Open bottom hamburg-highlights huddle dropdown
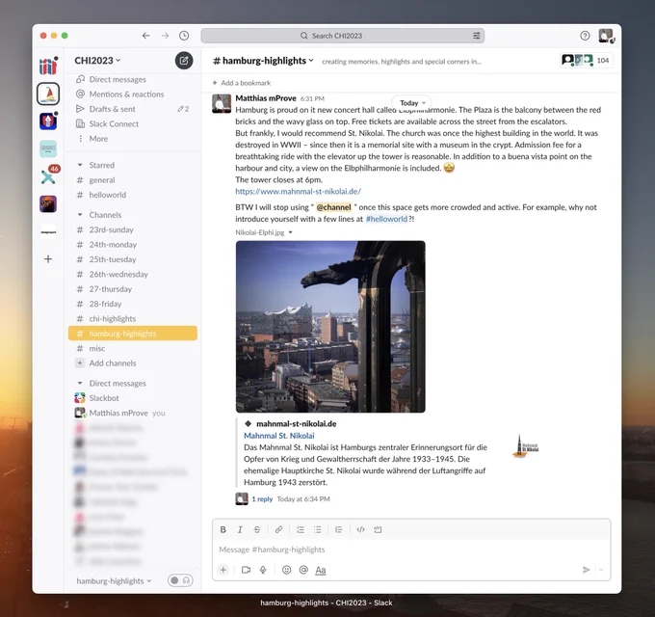 (x=114, y=581)
